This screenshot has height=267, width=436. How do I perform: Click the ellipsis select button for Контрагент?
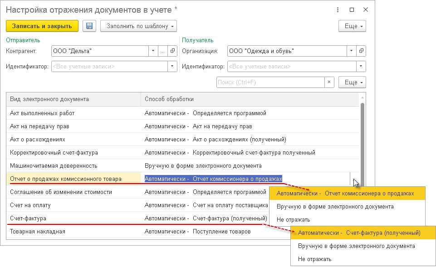click(163, 51)
